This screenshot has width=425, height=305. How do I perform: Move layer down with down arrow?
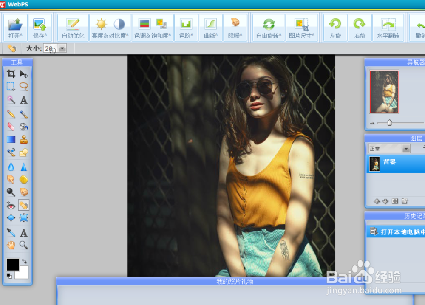click(385, 201)
